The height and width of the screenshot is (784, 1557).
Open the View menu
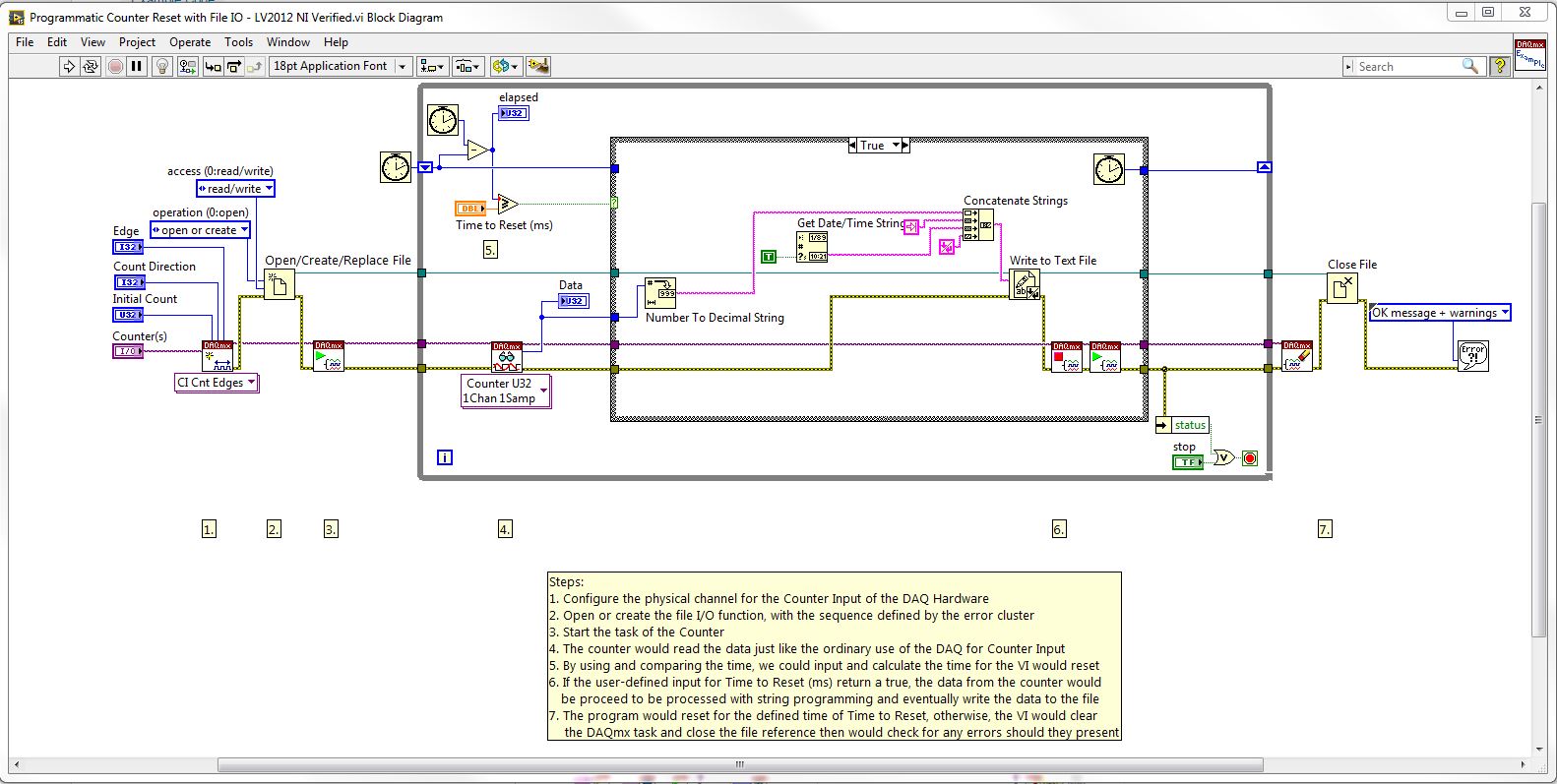tap(93, 42)
